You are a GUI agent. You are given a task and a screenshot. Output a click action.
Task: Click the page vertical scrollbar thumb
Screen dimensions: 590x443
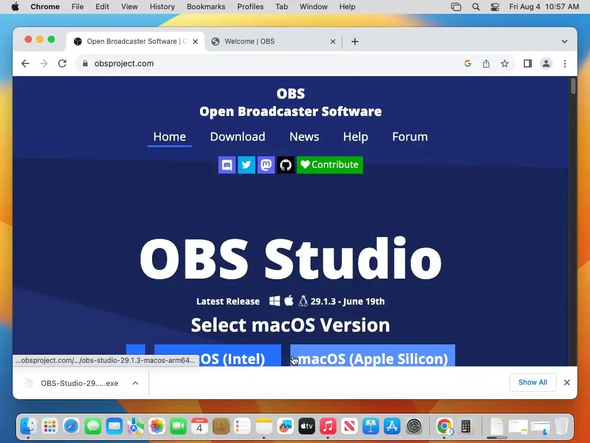point(573,86)
